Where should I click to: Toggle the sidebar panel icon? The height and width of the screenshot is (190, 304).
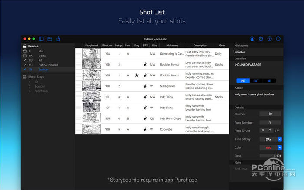click(x=41, y=39)
